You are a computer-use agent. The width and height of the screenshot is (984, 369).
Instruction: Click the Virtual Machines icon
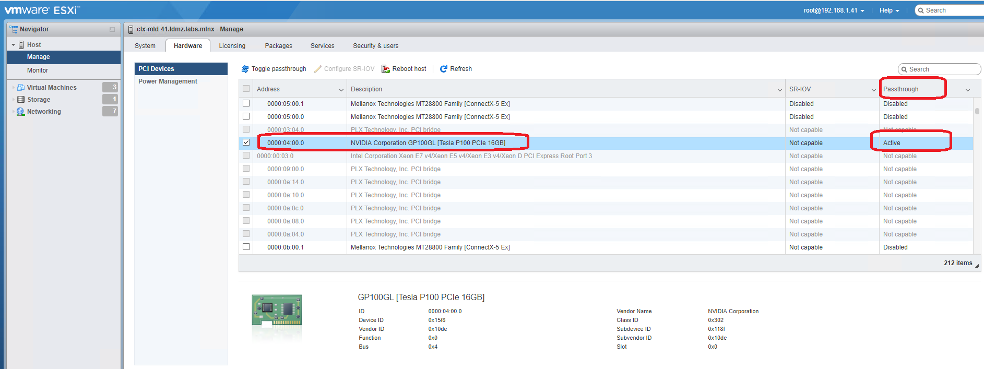pos(21,87)
